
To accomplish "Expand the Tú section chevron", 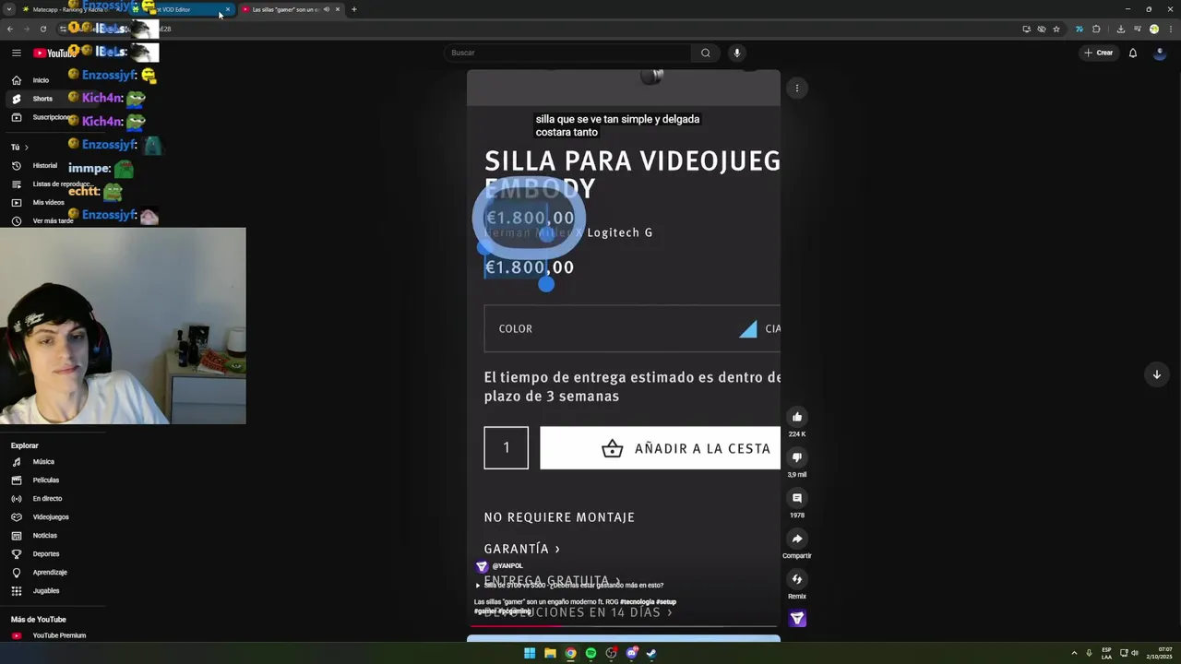I will coord(26,148).
